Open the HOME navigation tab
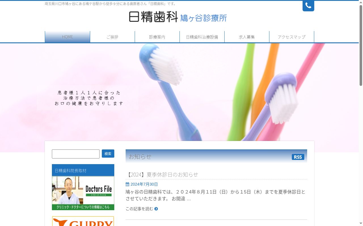Image resolution: width=363 pixels, height=226 pixels. click(67, 37)
